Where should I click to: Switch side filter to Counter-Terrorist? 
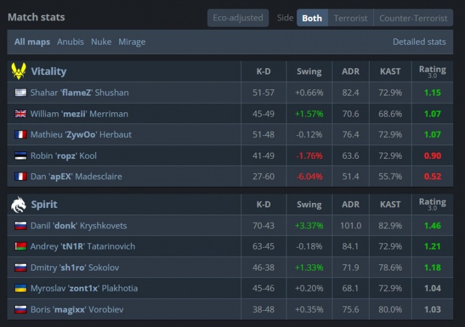[413, 18]
